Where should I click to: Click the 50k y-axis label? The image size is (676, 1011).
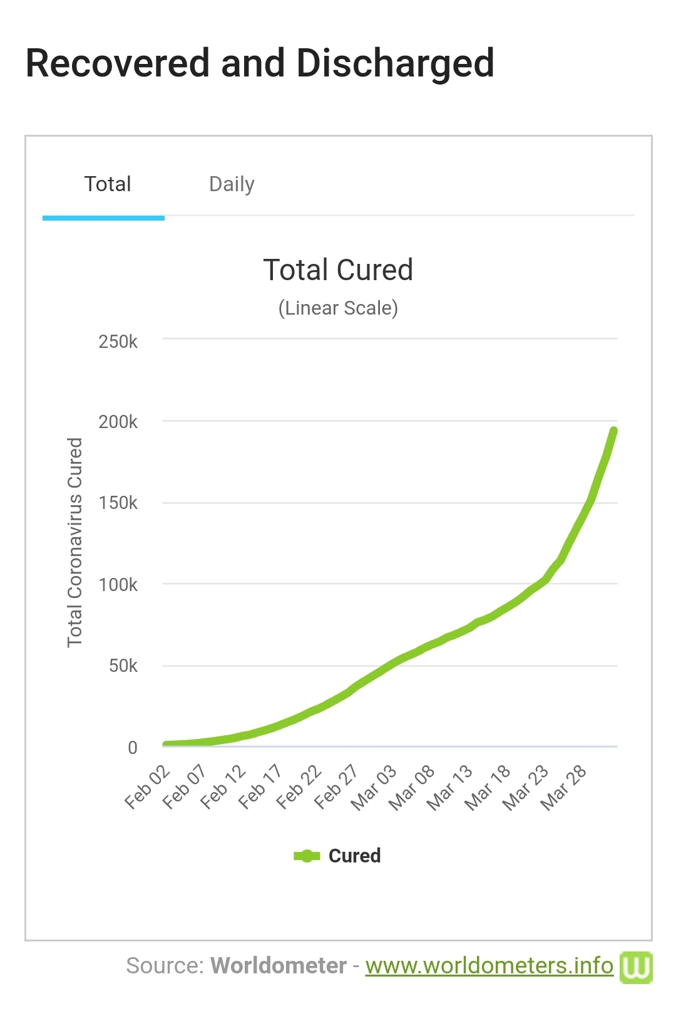pyautogui.click(x=123, y=666)
